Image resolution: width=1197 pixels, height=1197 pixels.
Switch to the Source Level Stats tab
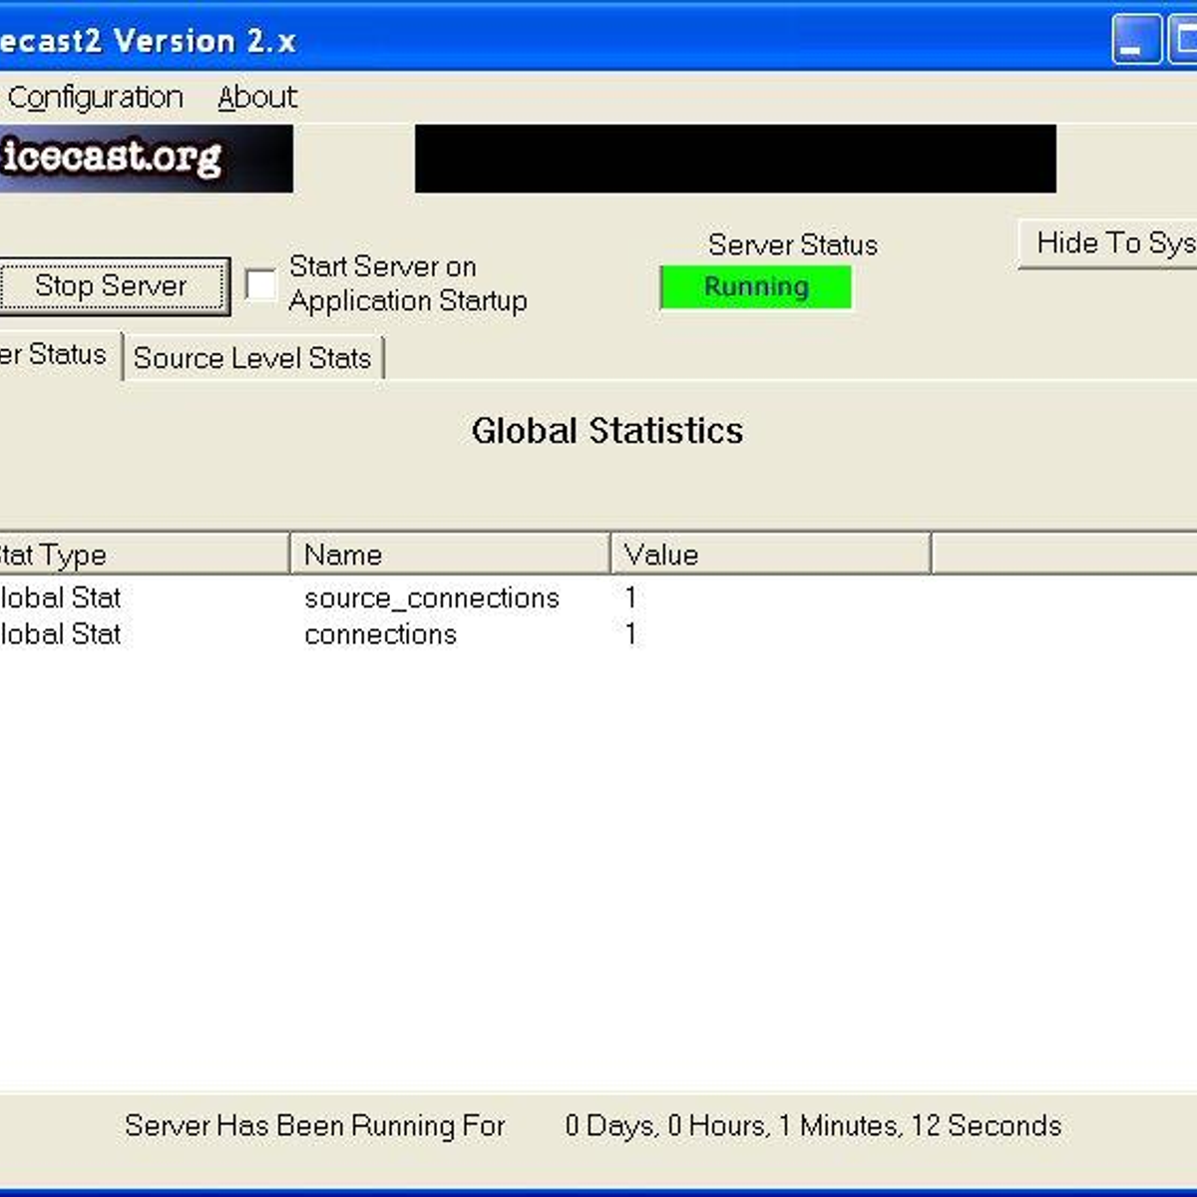(x=252, y=358)
